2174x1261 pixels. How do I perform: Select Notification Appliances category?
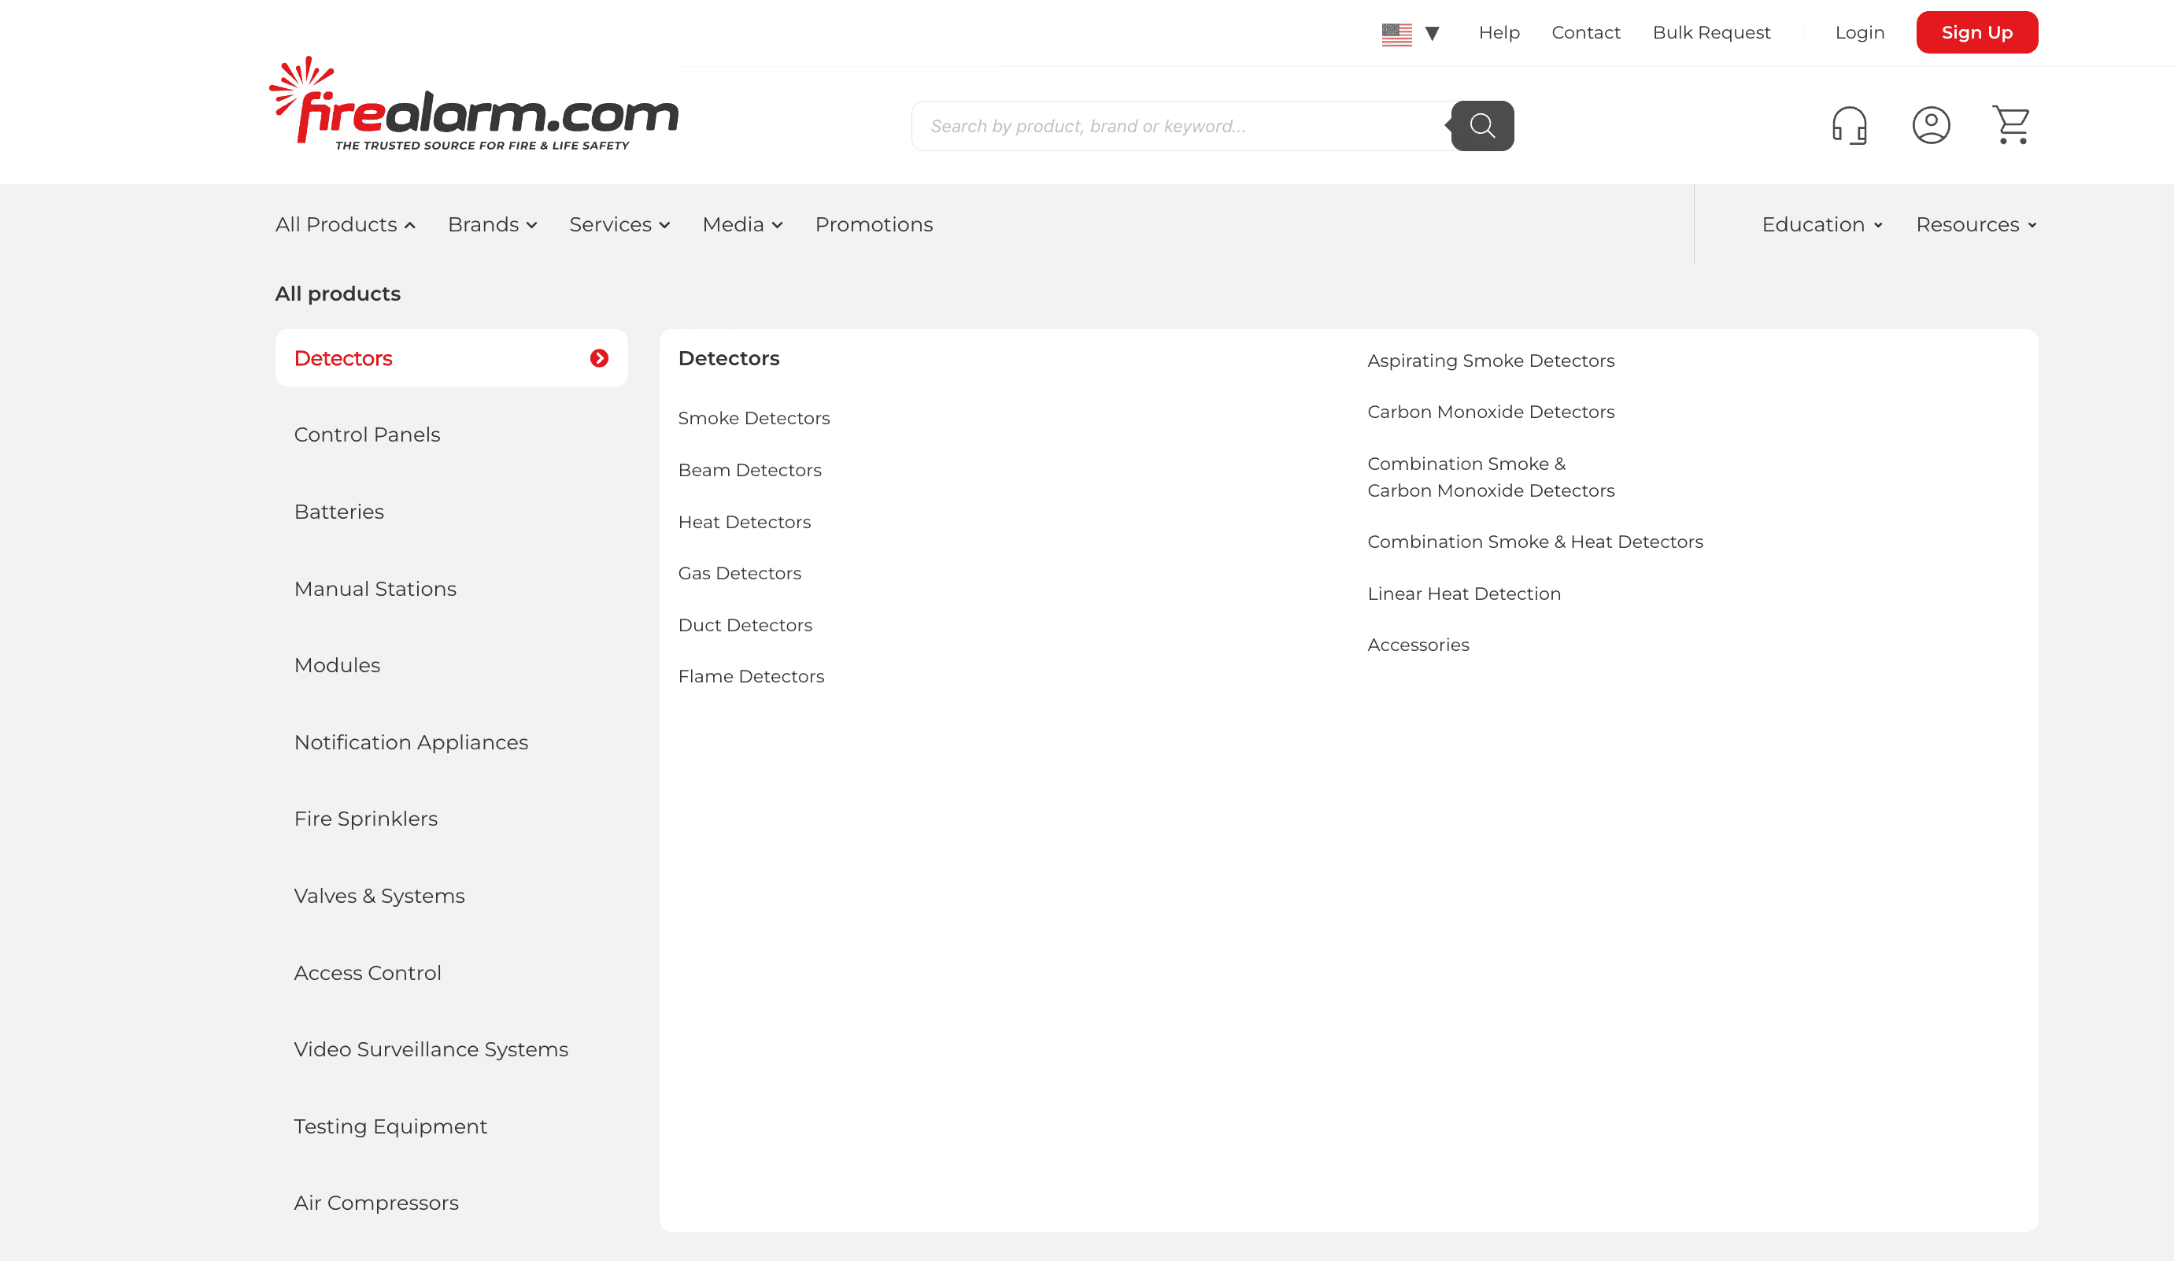[x=411, y=741]
